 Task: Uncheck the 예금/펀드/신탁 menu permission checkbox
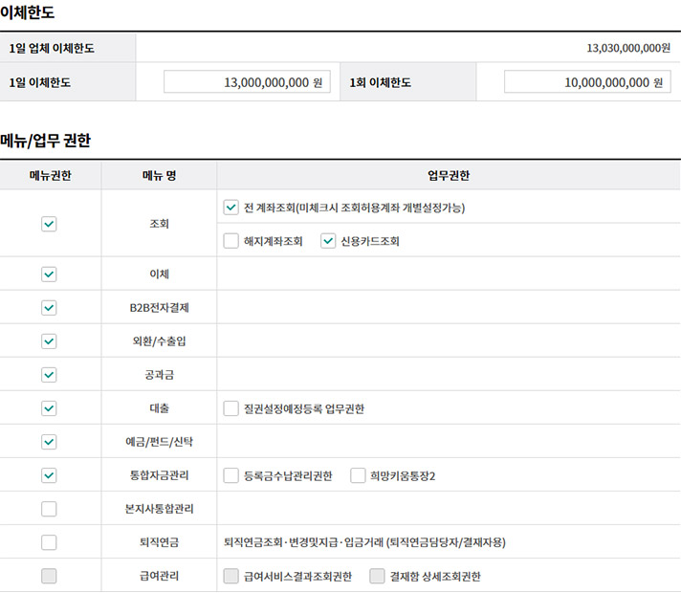(x=49, y=442)
